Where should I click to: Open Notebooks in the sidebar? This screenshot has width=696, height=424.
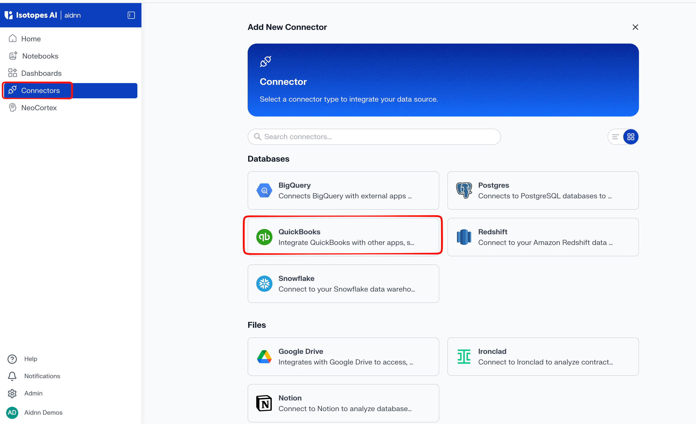(x=71, y=56)
